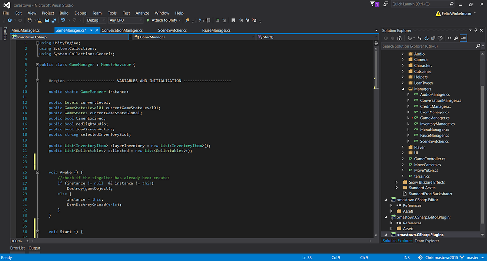Image resolution: width=487 pixels, height=261 pixels.
Task: Toggle auto-hide pin on the Solution Explorer panel
Action: (475, 30)
